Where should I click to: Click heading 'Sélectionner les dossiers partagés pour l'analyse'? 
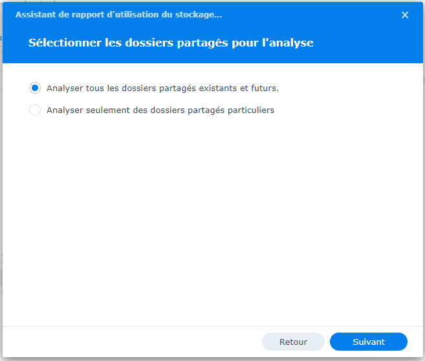click(x=171, y=43)
